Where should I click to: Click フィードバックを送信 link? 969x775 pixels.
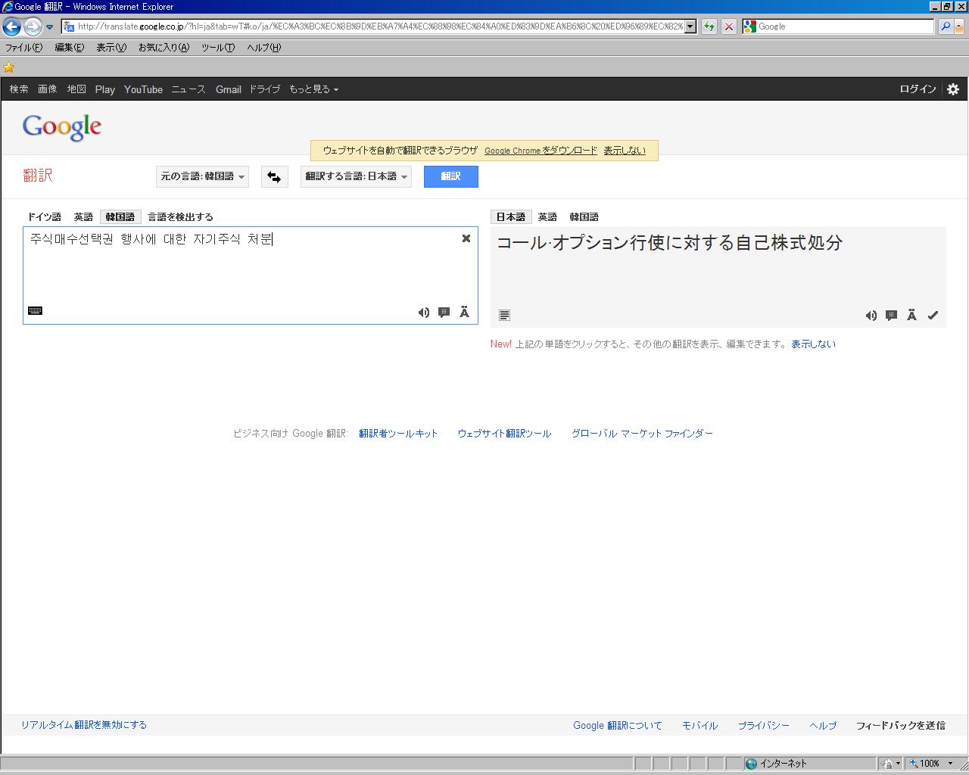coord(901,726)
